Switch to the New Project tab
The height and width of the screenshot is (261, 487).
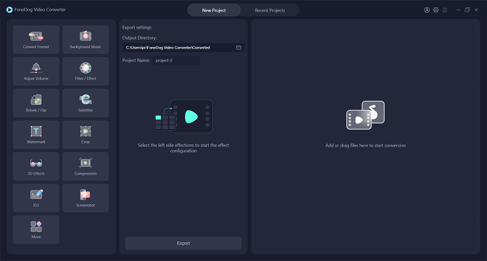(x=214, y=10)
